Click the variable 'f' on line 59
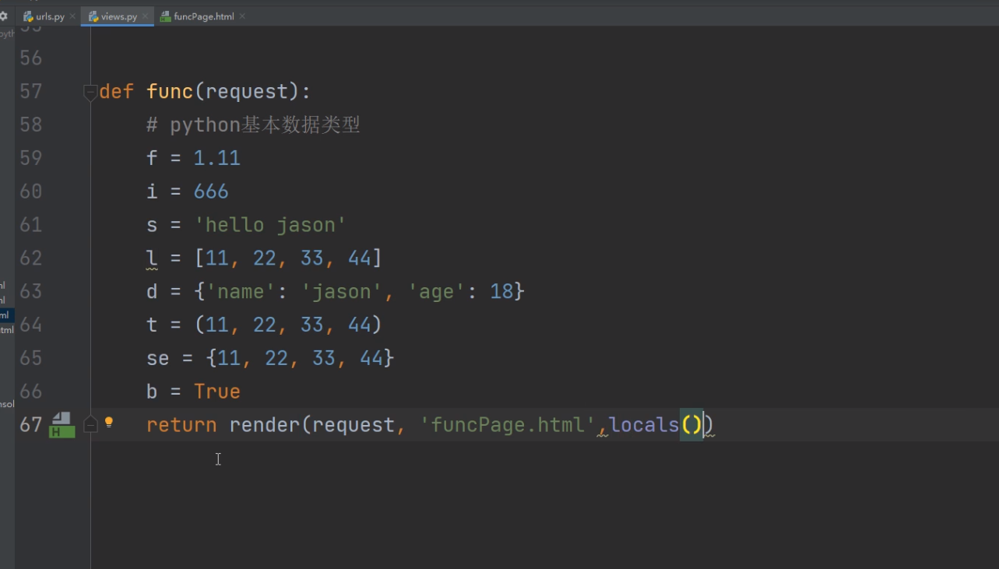This screenshot has width=999, height=569. 152,158
